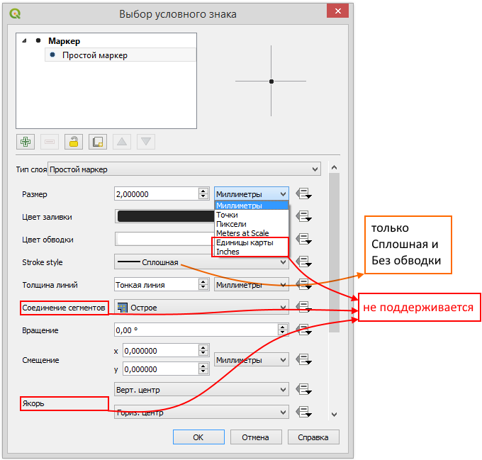Click data-defined override icon for Вращение

305,330
